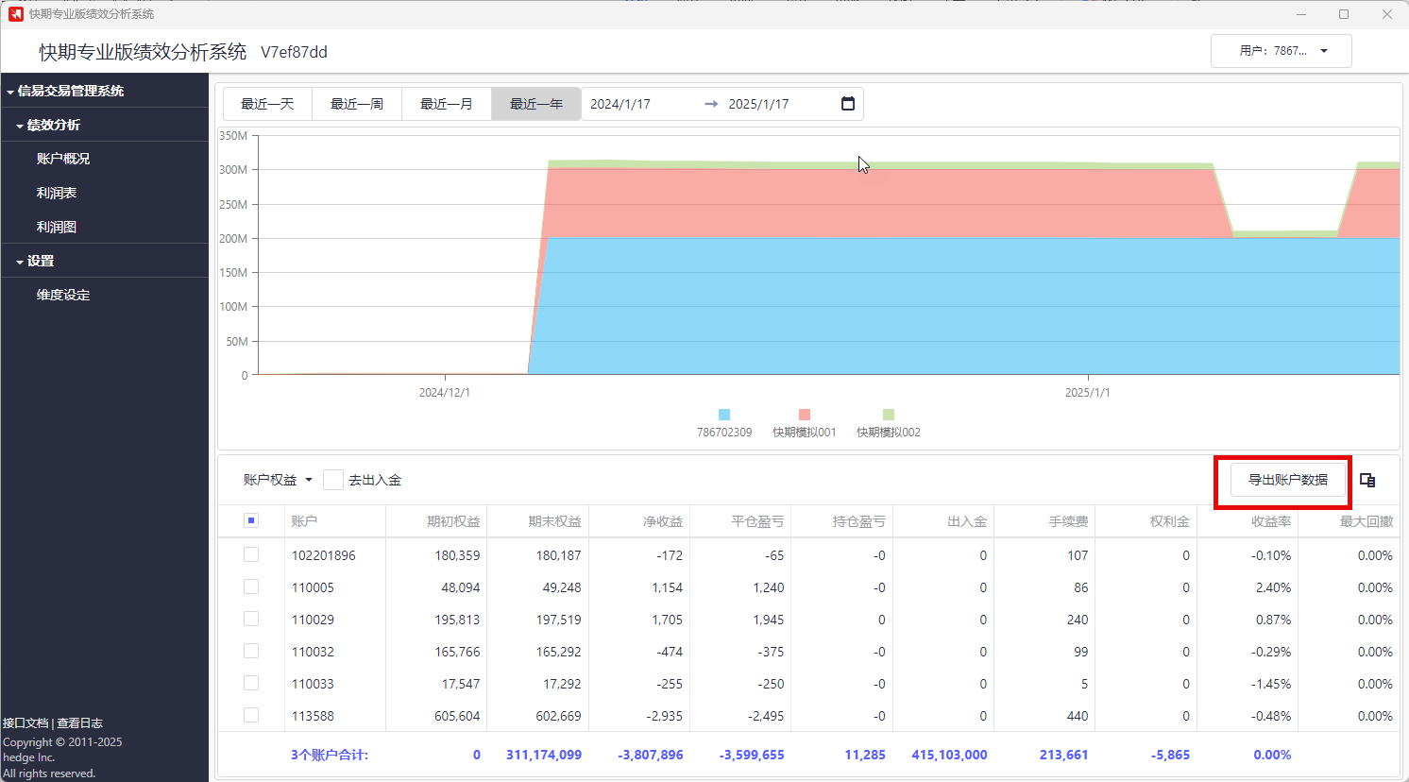The height and width of the screenshot is (782, 1409).
Task: Click the 2.40% 收益率 value
Action: [1273, 587]
